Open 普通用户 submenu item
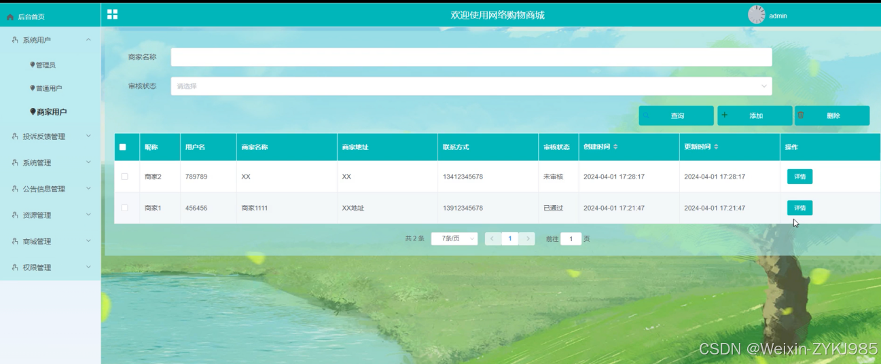The height and width of the screenshot is (364, 881). 49,88
